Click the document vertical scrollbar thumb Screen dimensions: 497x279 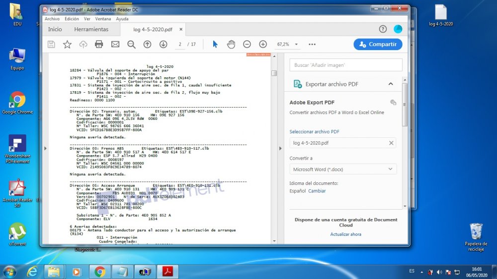click(274, 73)
